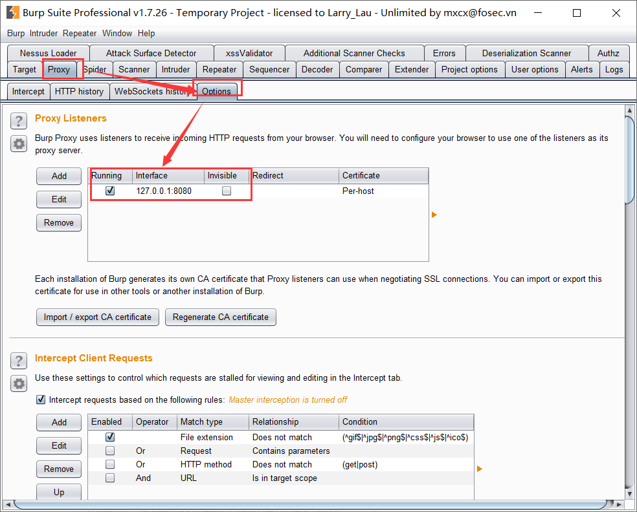The width and height of the screenshot is (637, 512).
Task: Open help for Intercept Client Requests section
Action: coord(19,361)
